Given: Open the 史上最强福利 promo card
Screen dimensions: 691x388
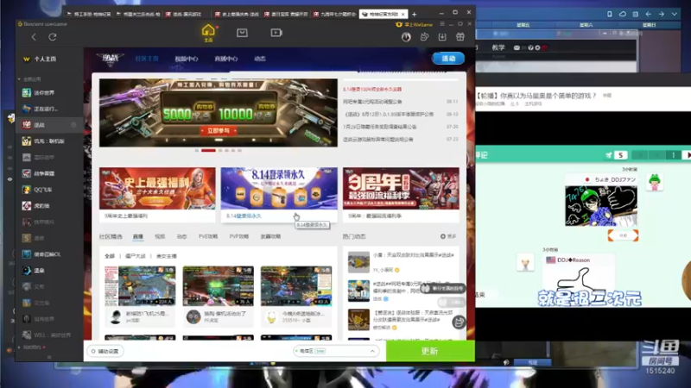Looking at the screenshot, I should [x=157, y=195].
